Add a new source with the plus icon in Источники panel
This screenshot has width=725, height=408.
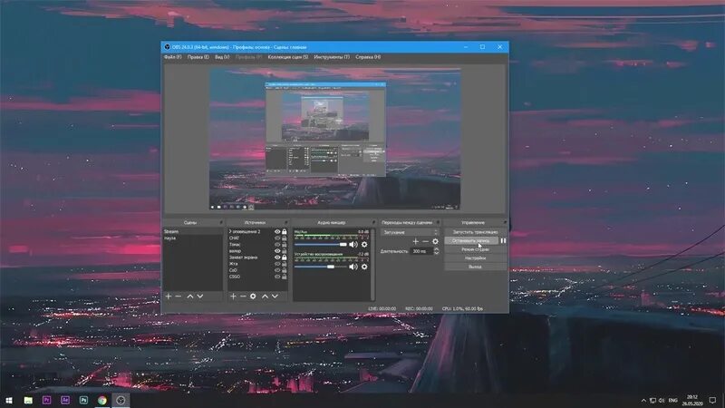[234, 296]
